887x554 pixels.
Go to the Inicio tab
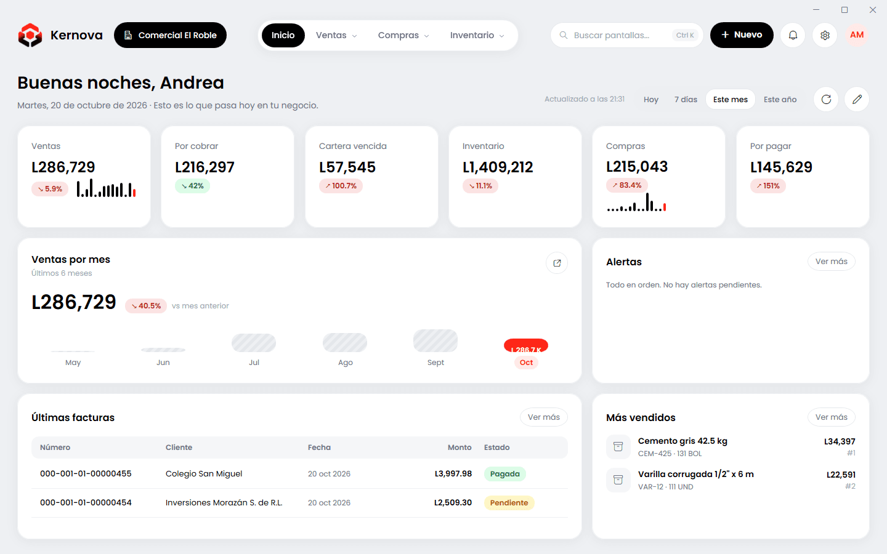283,35
